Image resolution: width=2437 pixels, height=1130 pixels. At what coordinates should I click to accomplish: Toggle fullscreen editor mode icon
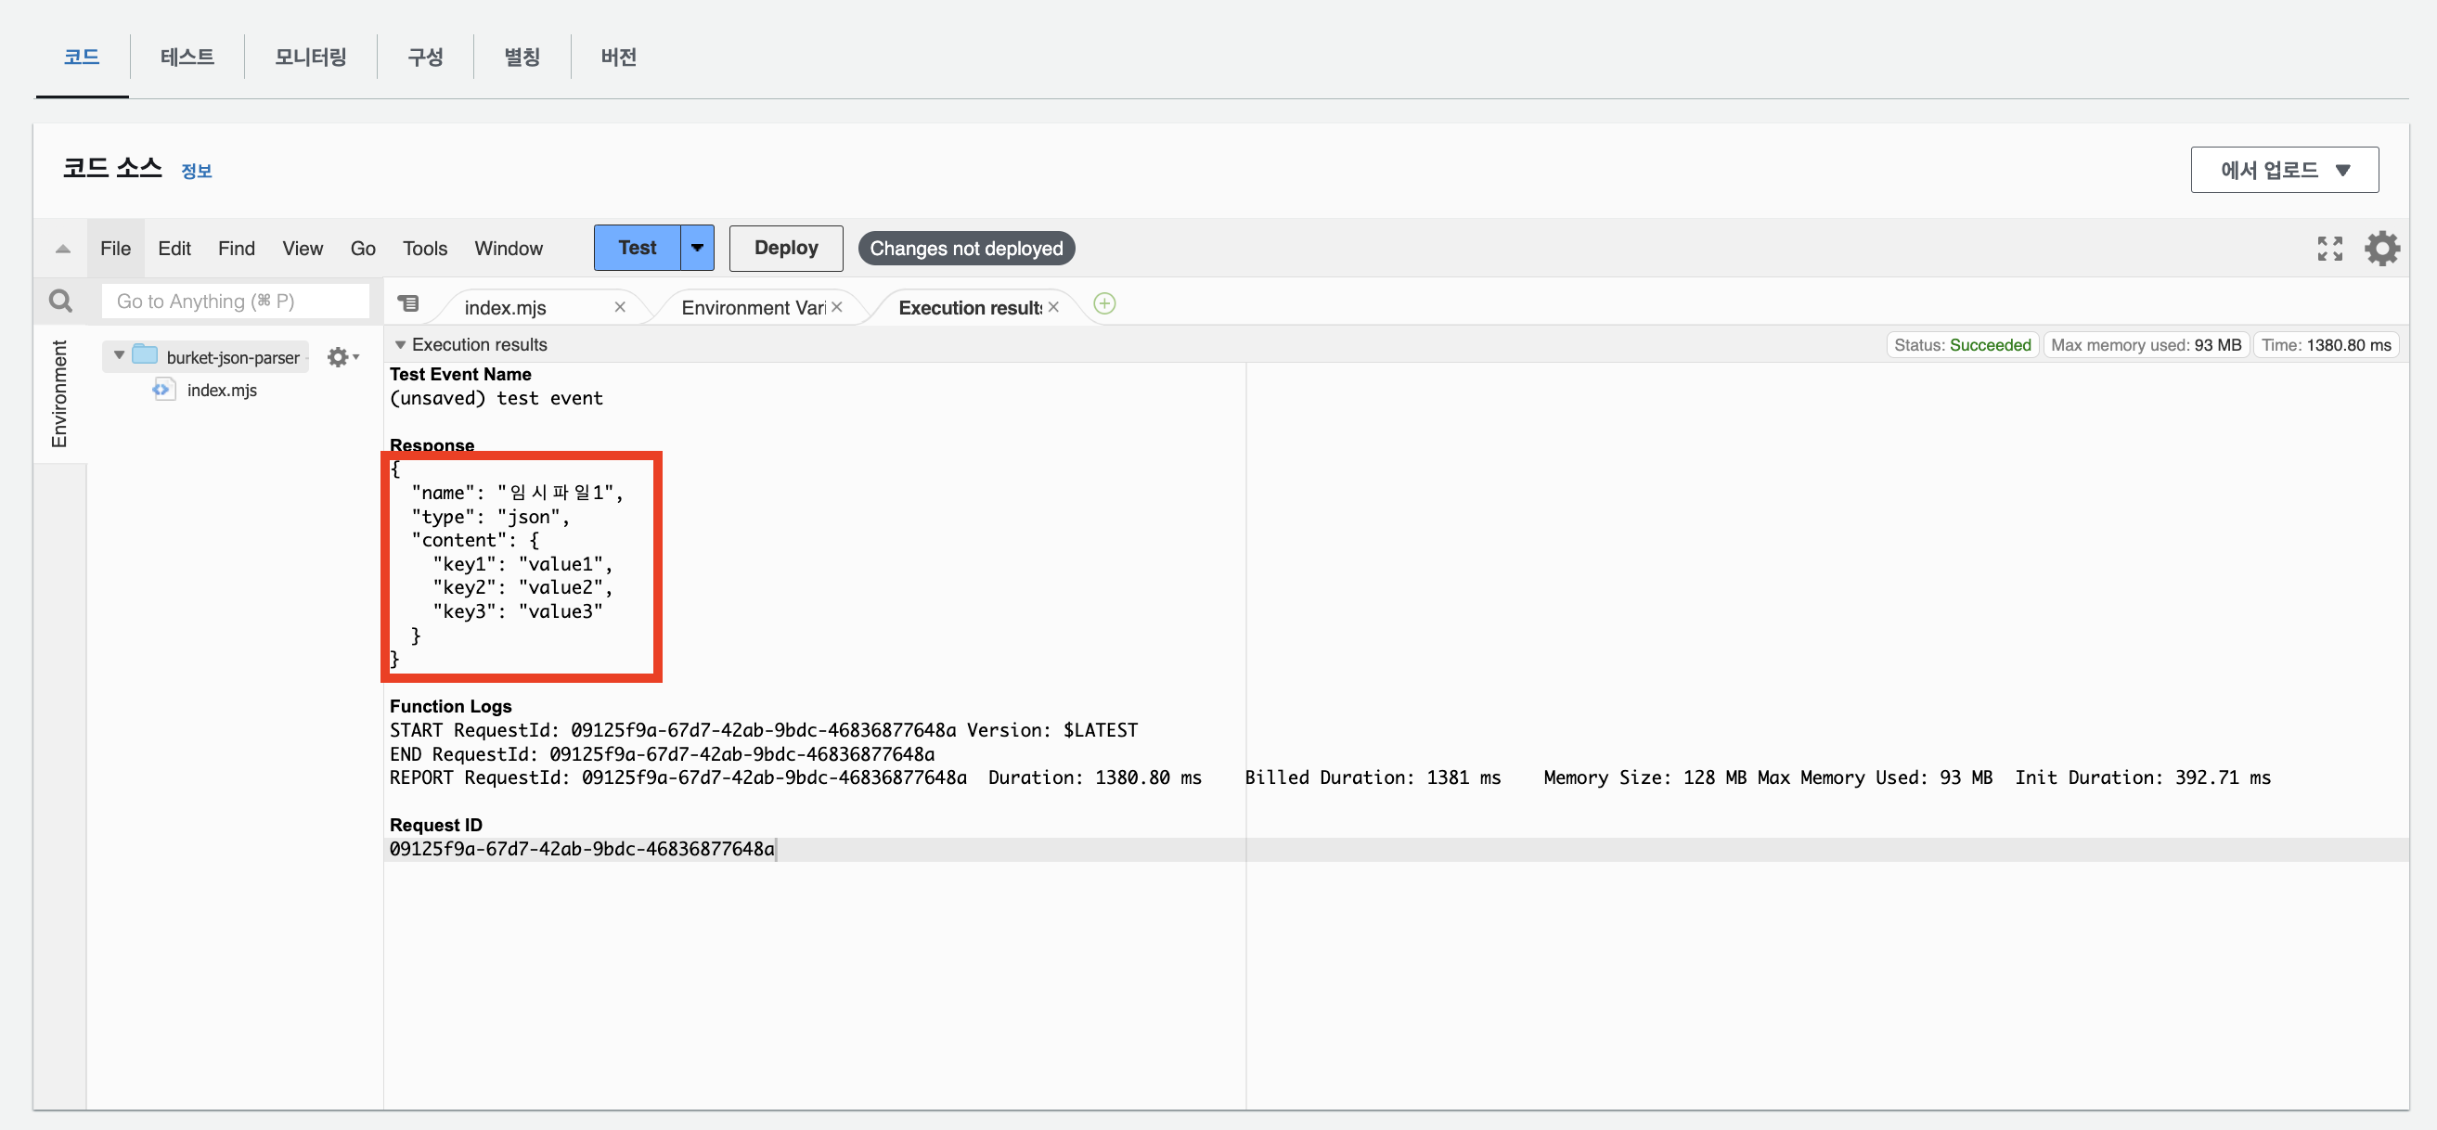2329,249
